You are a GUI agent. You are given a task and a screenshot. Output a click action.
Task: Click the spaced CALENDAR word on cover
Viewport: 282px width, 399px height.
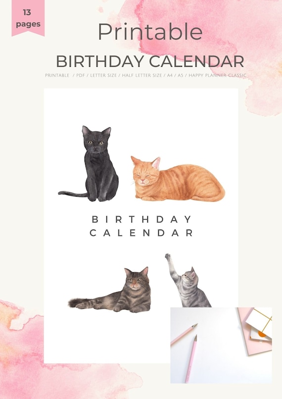141,233
